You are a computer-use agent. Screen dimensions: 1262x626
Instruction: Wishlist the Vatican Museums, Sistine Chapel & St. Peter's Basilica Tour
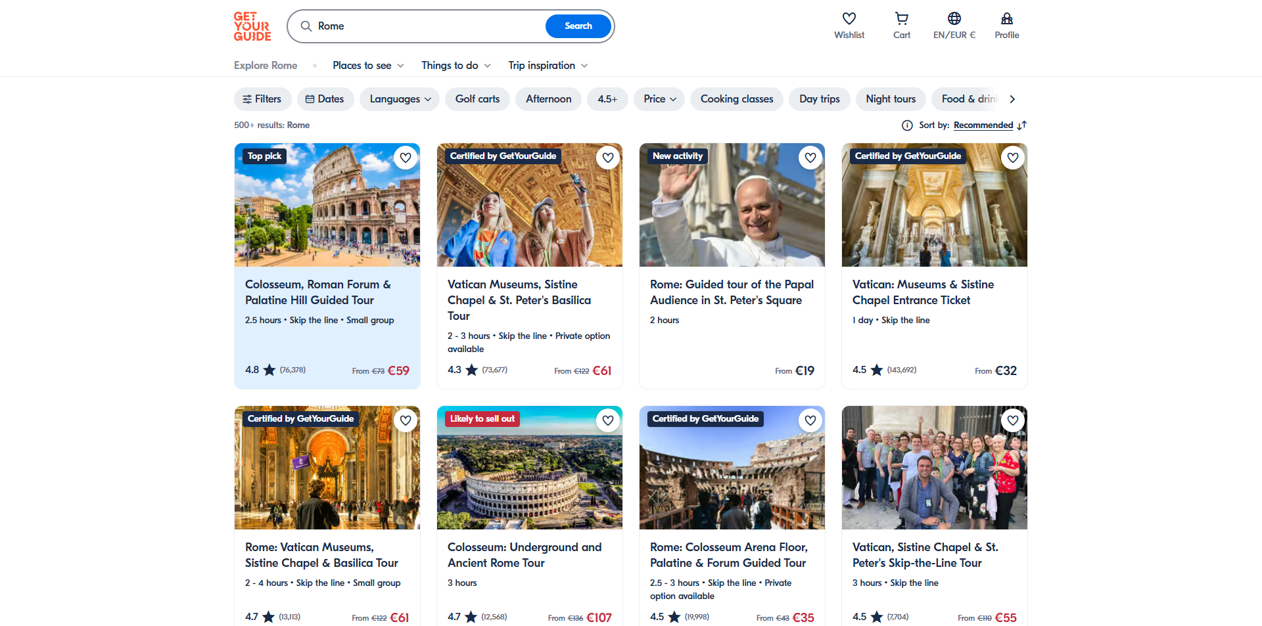(608, 158)
